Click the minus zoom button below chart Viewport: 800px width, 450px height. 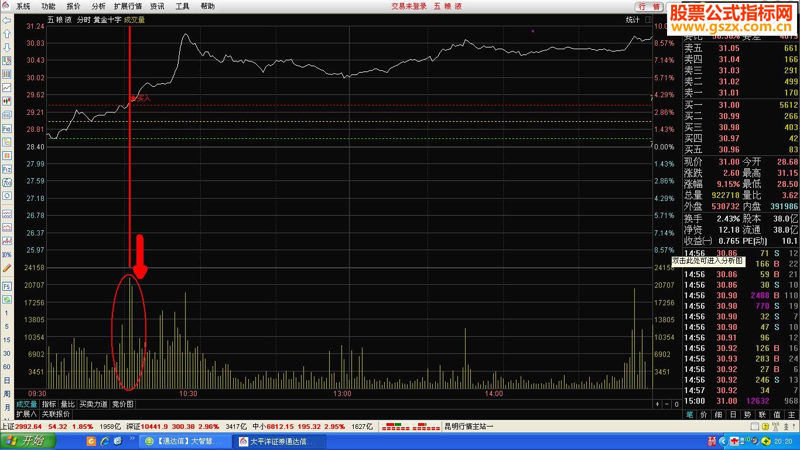667,404
